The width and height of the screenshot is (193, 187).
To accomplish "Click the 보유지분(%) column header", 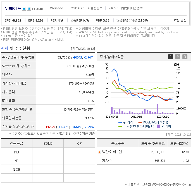I will [x=179, y=143].
